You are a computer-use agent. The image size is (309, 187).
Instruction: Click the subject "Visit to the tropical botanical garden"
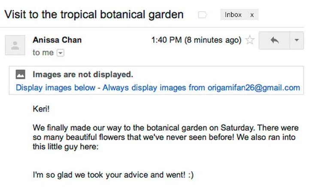pos(94,15)
